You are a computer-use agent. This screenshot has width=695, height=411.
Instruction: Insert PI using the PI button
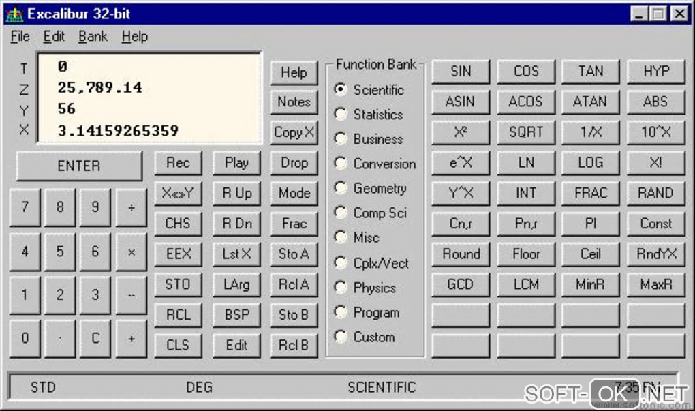[590, 224]
